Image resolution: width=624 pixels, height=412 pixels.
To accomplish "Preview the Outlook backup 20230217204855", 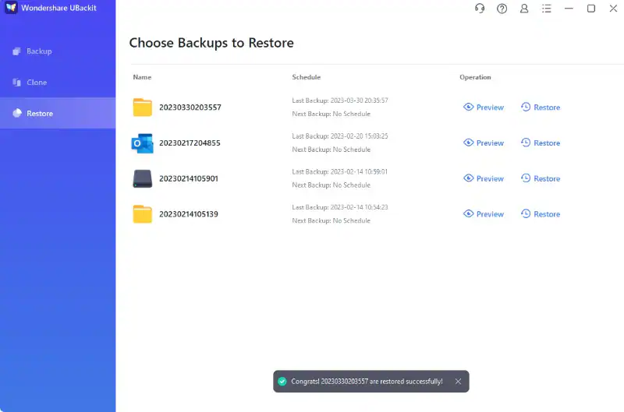I will pyautogui.click(x=484, y=143).
